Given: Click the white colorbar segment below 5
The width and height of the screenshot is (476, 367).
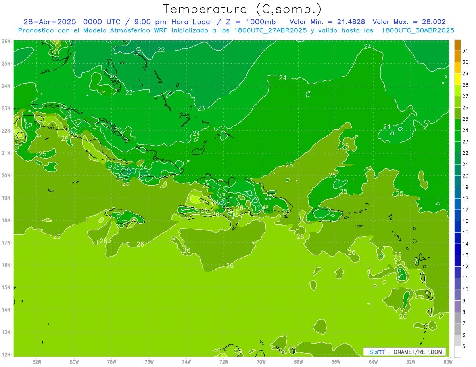Looking at the screenshot, I should [x=457, y=352].
